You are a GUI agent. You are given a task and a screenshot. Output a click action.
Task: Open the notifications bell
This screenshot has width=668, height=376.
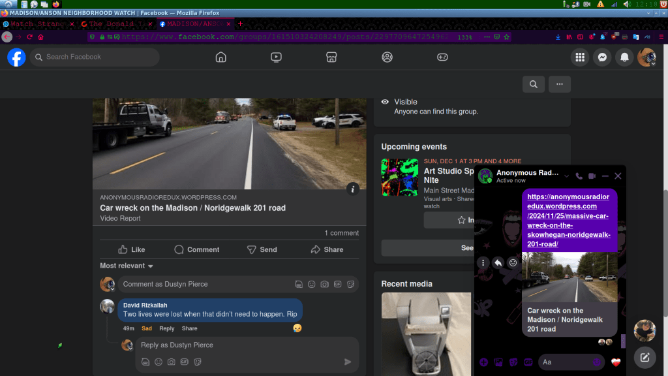[625, 57]
